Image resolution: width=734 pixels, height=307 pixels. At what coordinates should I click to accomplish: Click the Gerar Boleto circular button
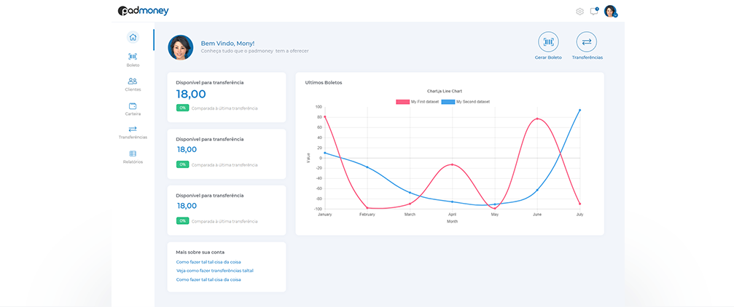pyautogui.click(x=548, y=42)
